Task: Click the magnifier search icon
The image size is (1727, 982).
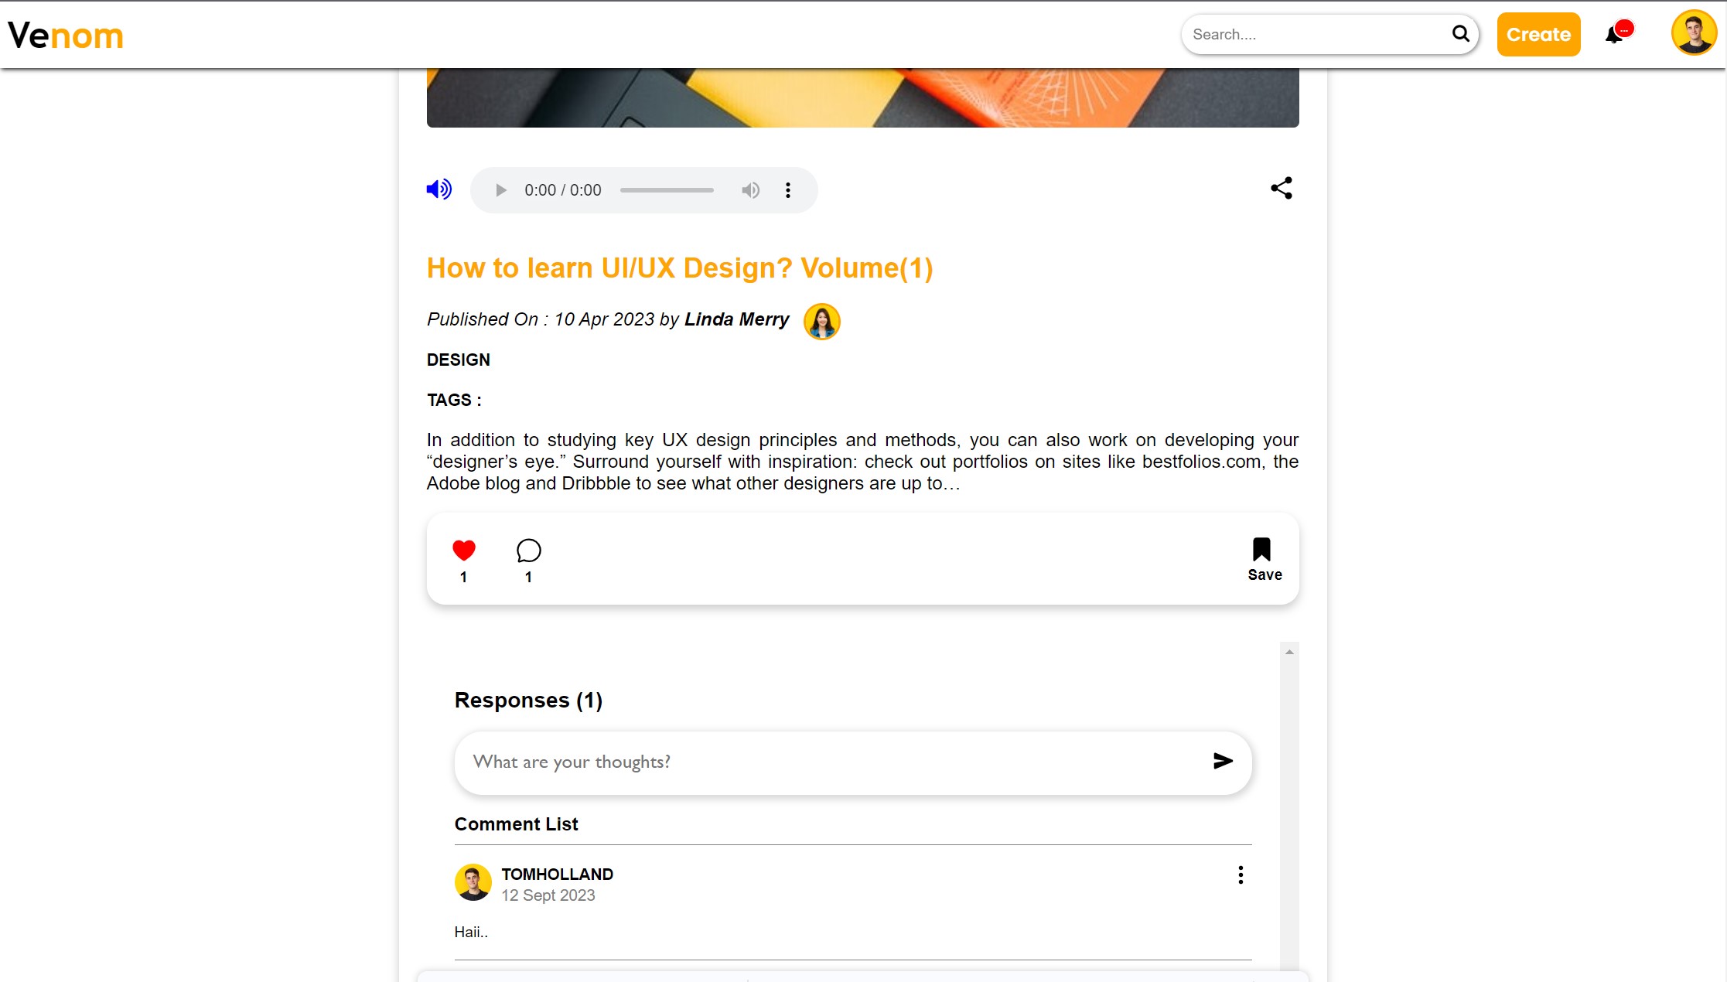Action: 1460,33
